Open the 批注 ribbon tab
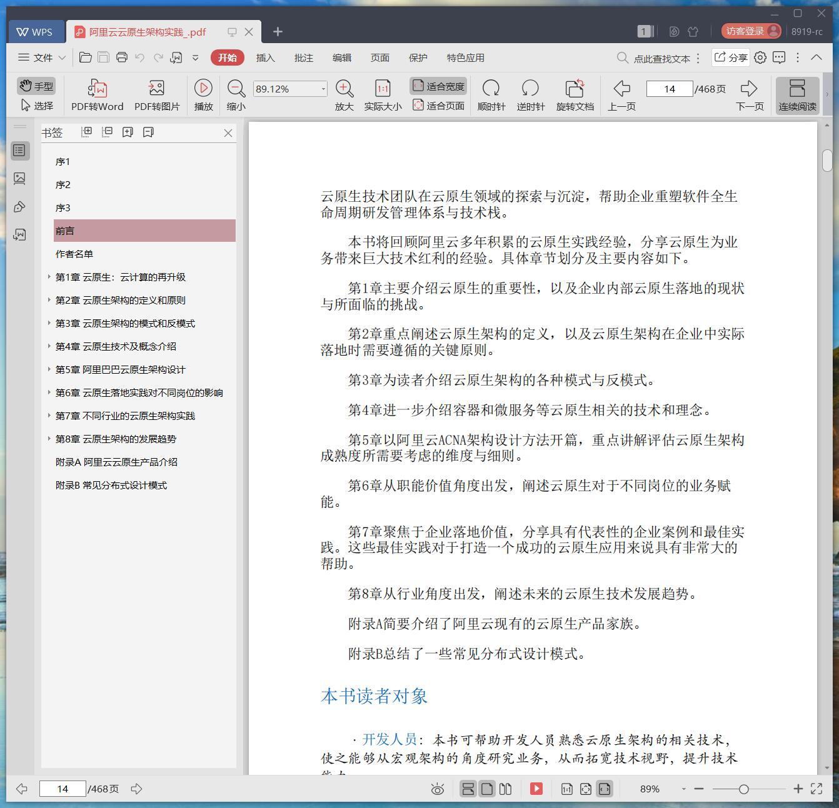The image size is (839, 808). point(303,57)
